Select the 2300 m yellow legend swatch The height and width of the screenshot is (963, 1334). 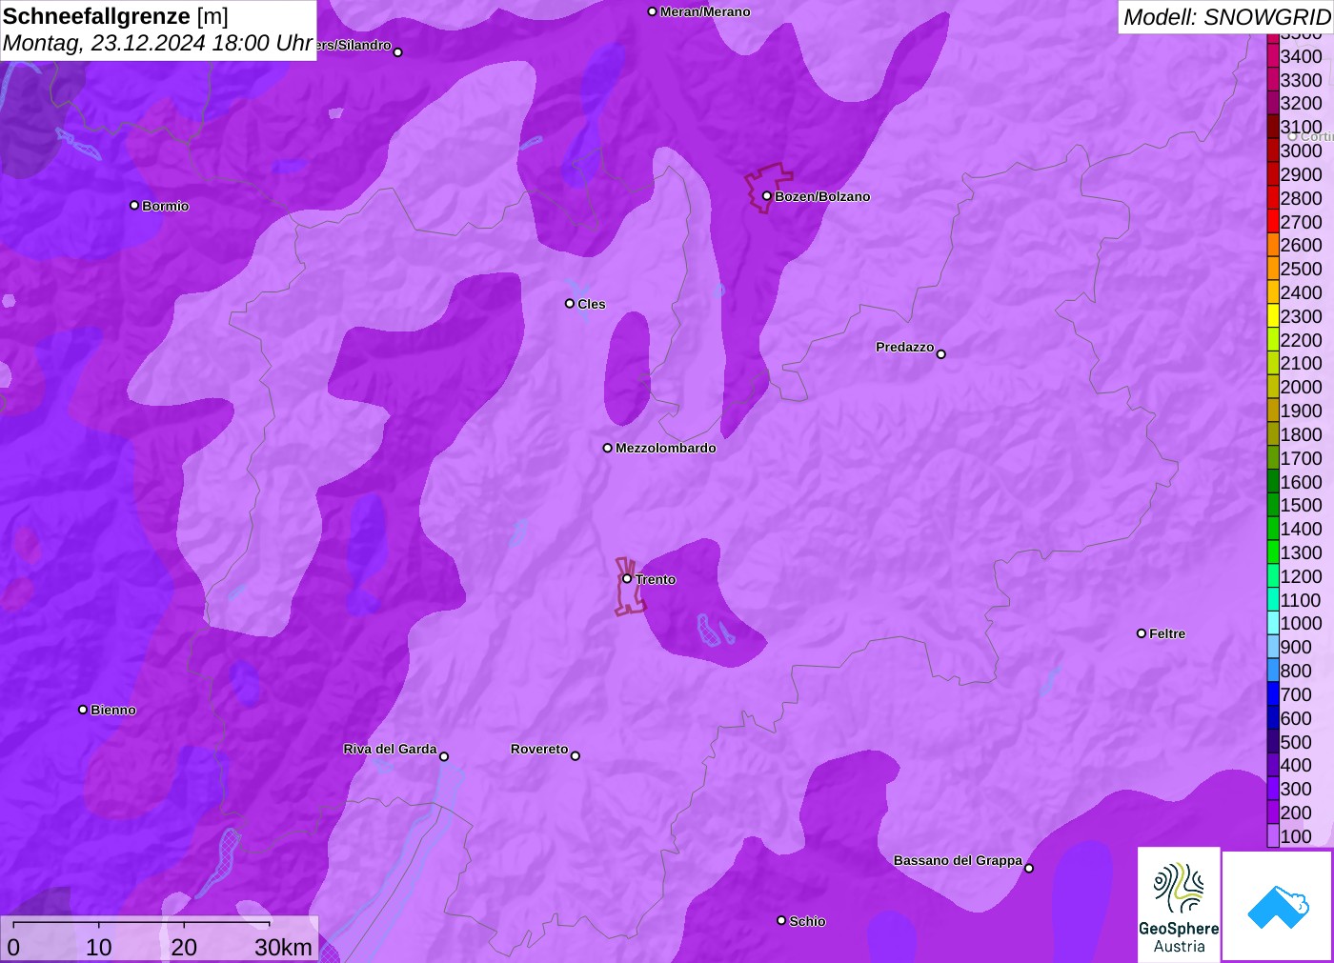pyautogui.click(x=1273, y=316)
